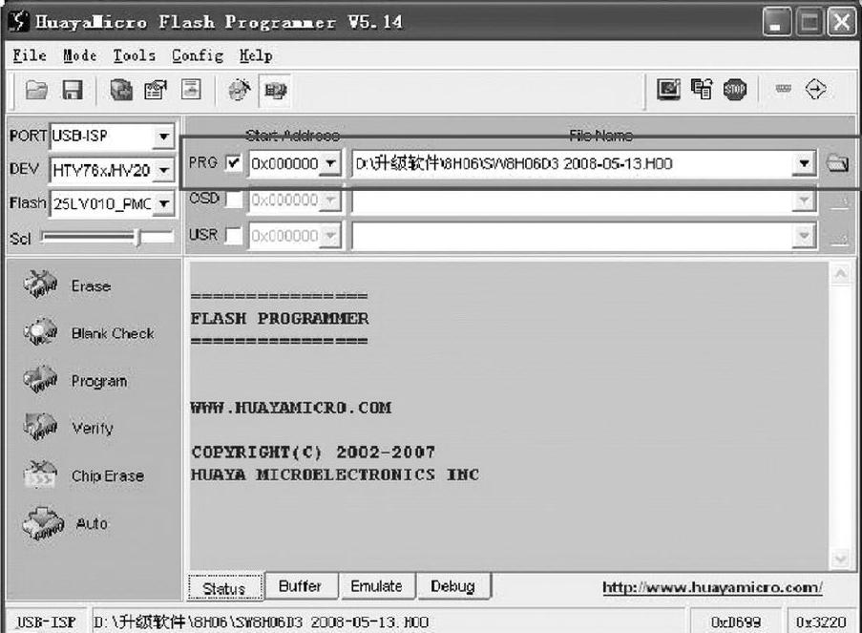The height and width of the screenshot is (633, 862).
Task: Open the huayamicro.com link at the bottom right
Action: tap(712, 587)
